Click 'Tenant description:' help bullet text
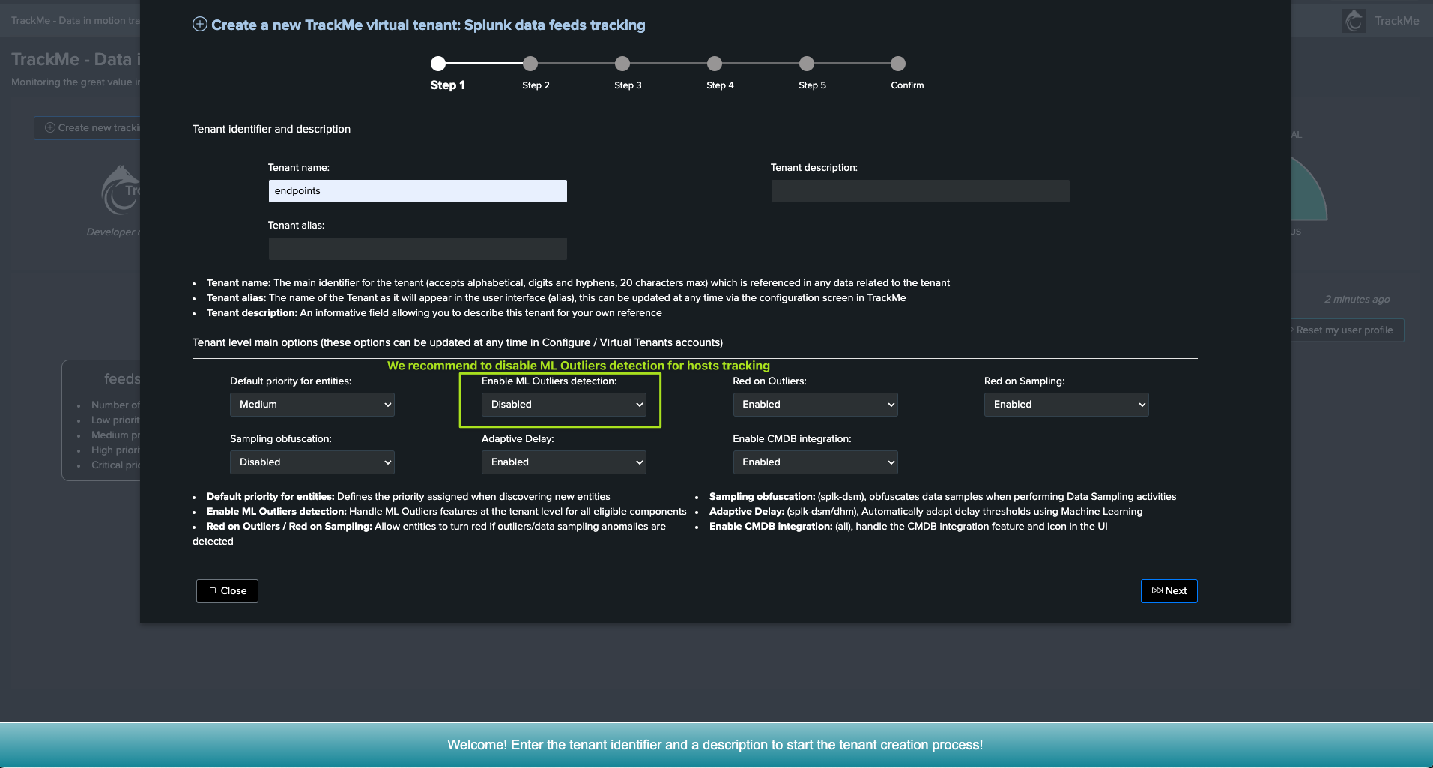 coord(434,313)
